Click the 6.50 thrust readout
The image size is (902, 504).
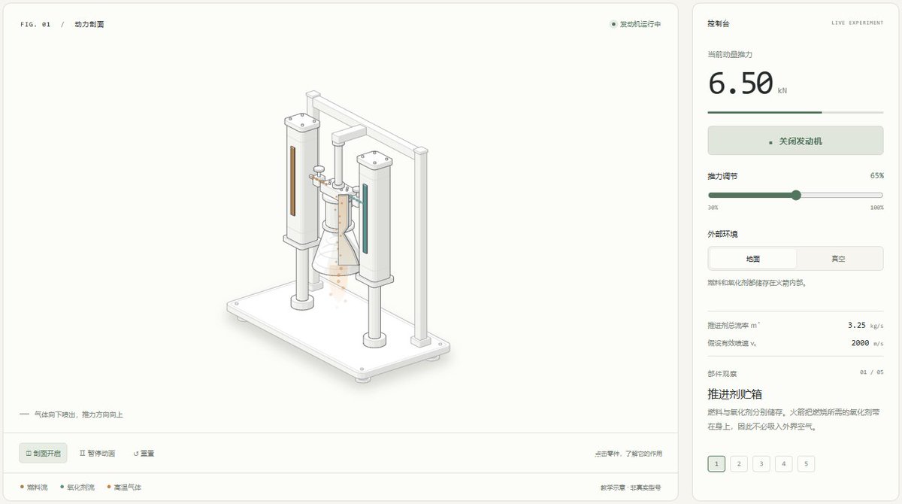(740, 83)
